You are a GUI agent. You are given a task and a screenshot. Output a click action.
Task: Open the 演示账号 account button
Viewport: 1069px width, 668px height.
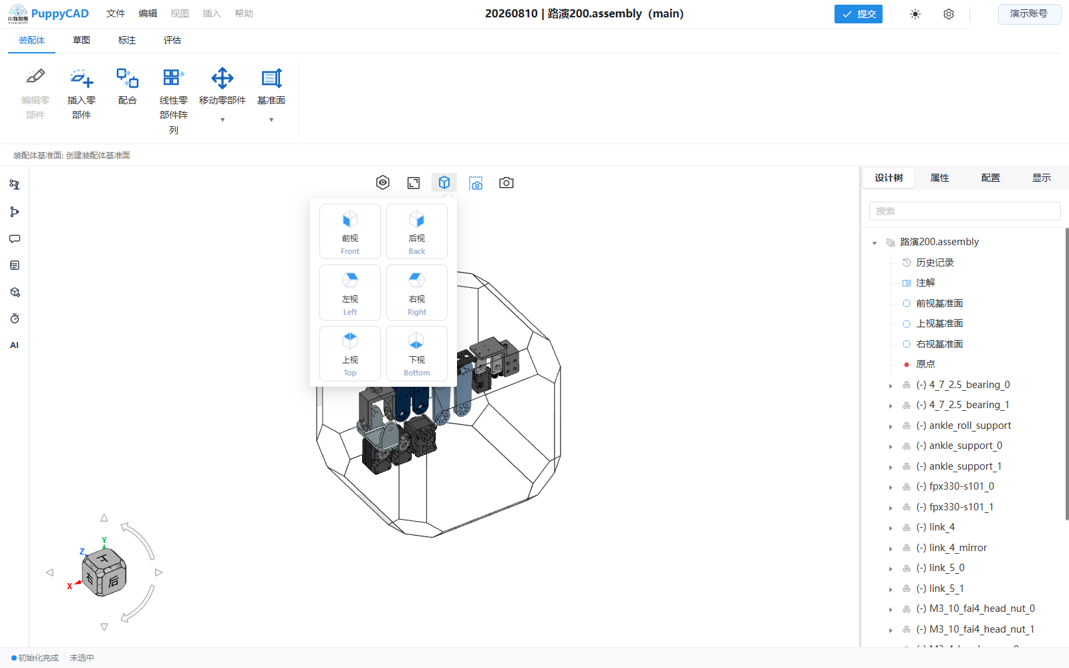pos(1029,14)
